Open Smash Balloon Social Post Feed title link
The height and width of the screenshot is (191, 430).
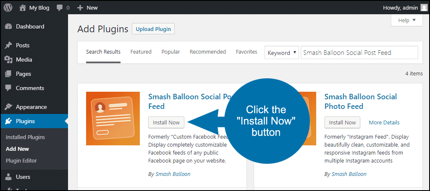(x=191, y=101)
